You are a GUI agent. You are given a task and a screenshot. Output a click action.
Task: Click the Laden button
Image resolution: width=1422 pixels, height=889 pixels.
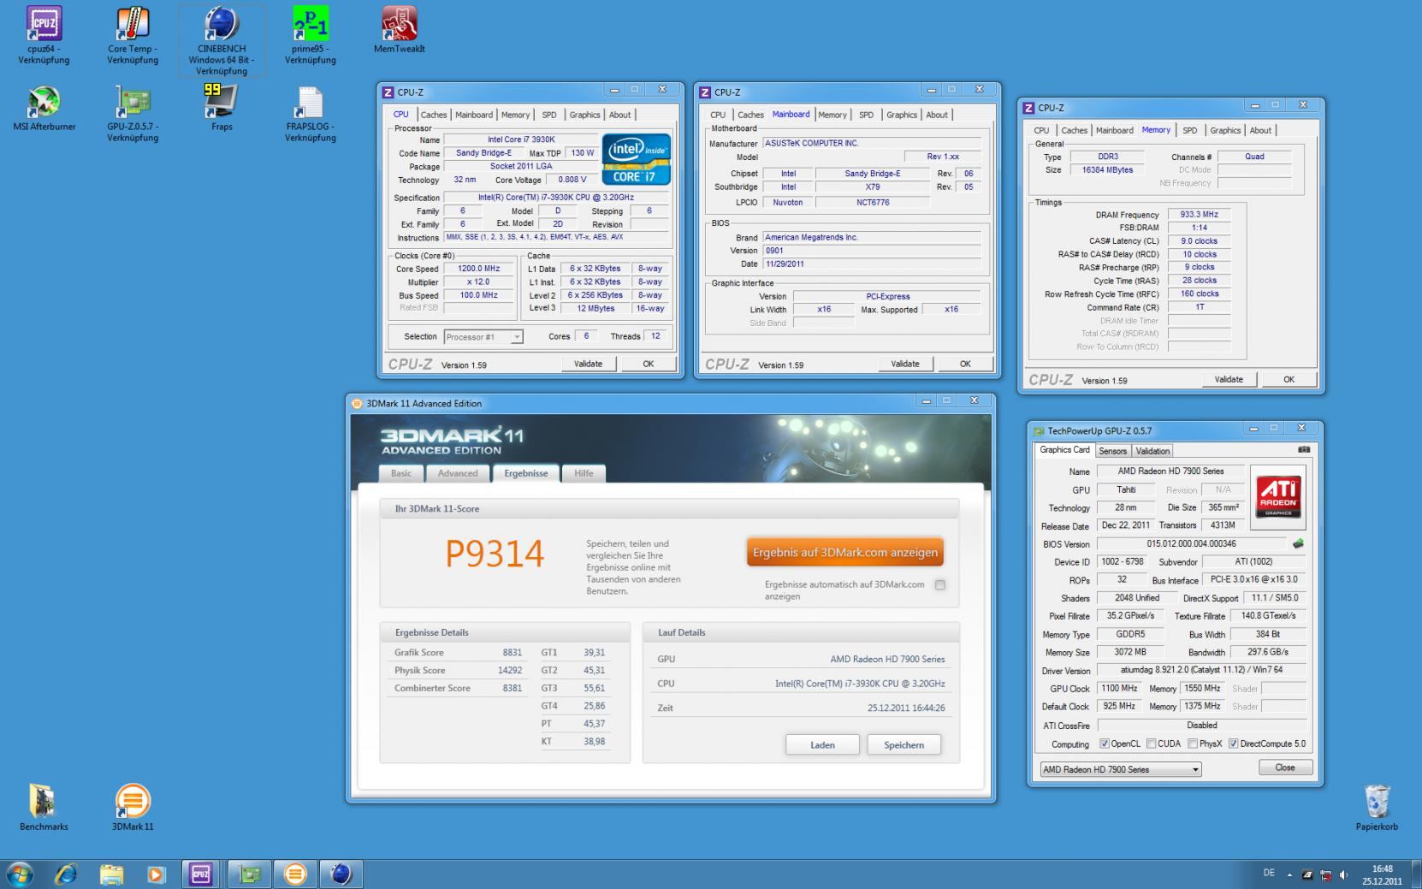click(x=822, y=744)
